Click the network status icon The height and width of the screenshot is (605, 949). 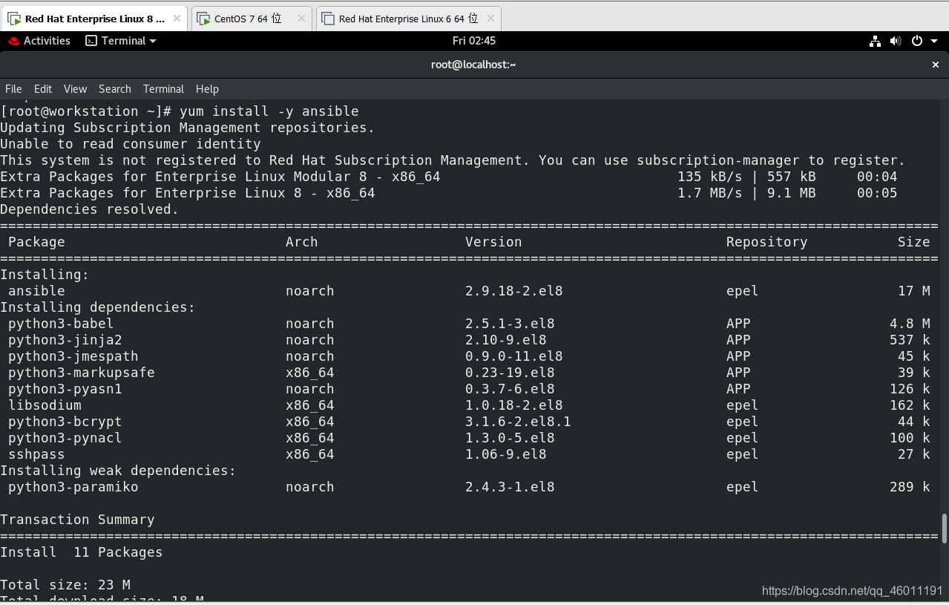(x=875, y=42)
